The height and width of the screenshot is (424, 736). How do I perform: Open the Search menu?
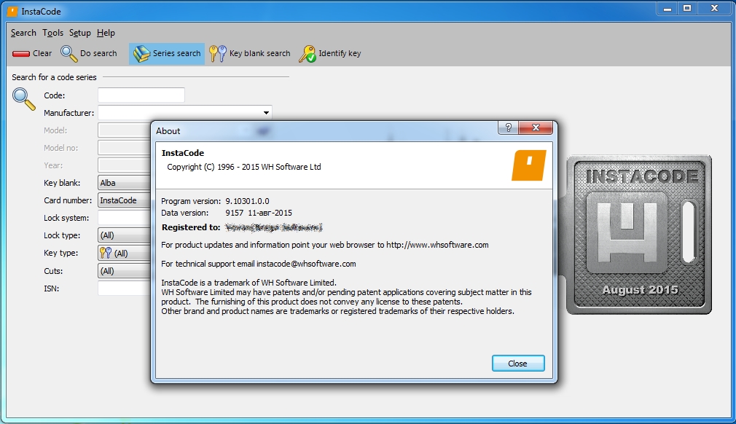(x=23, y=33)
